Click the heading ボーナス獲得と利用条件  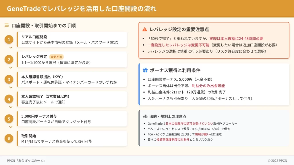point(175,70)
